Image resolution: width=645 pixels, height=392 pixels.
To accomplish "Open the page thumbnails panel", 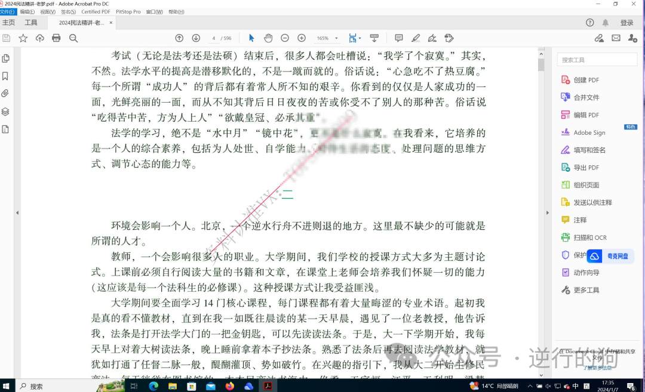I will point(7,58).
